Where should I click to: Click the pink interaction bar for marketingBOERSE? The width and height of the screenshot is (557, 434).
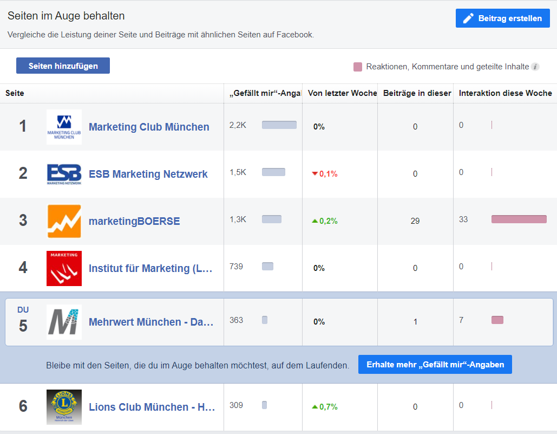click(x=519, y=219)
